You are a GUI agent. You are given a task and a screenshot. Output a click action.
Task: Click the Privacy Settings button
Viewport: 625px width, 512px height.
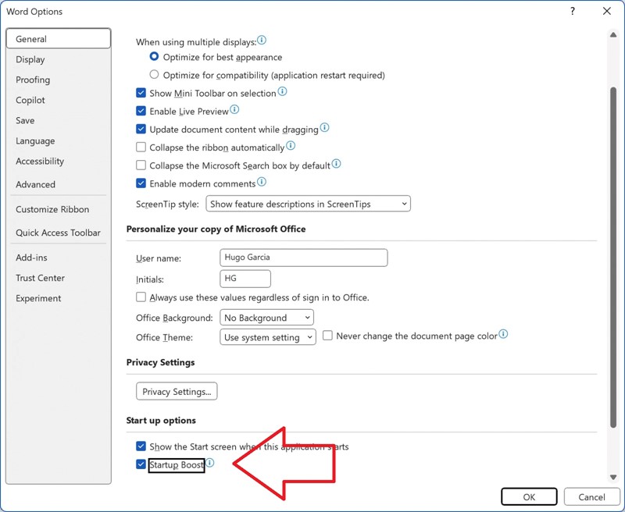(176, 391)
